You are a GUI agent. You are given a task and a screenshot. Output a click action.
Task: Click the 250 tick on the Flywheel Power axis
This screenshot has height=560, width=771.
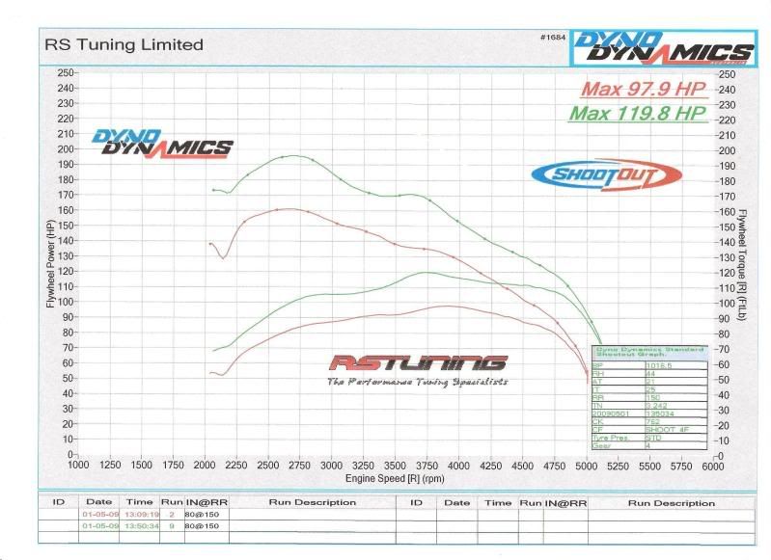tap(66, 72)
